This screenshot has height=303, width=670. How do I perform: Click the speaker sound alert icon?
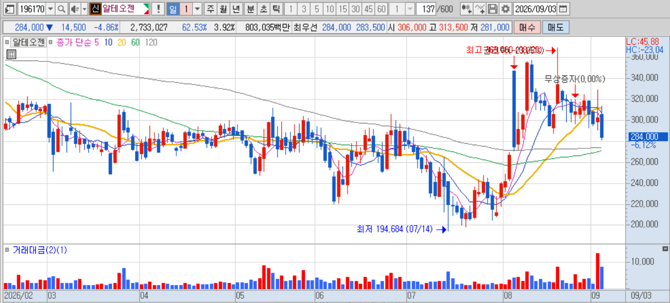75,9
